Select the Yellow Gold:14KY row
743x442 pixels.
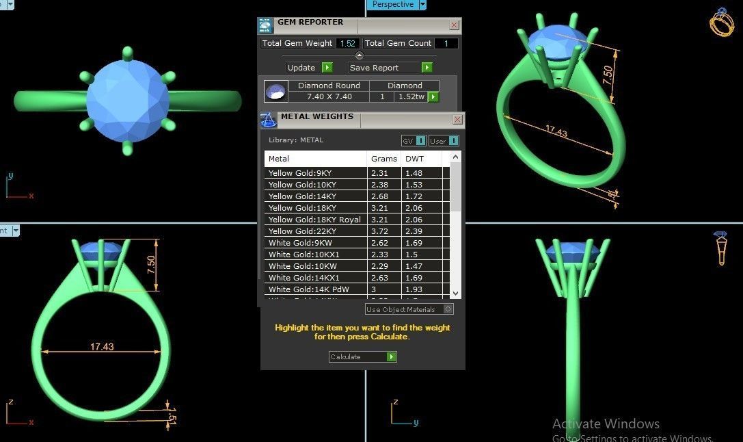click(357, 196)
